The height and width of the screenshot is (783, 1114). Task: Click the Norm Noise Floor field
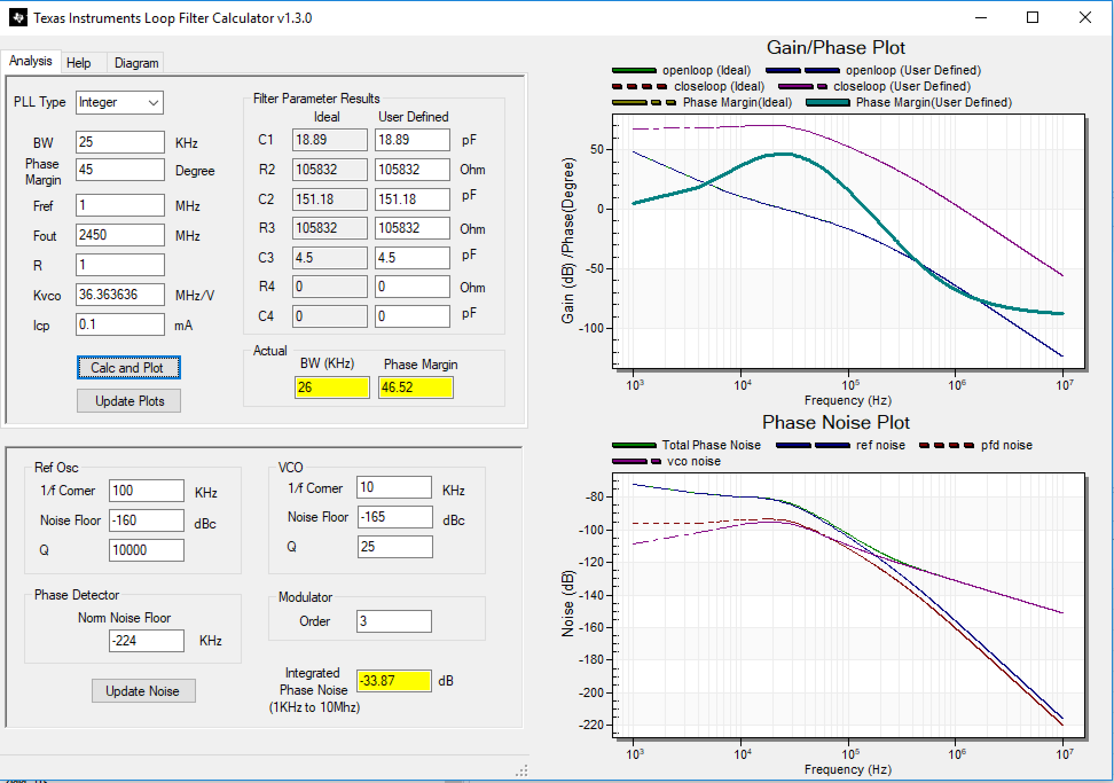coord(147,641)
